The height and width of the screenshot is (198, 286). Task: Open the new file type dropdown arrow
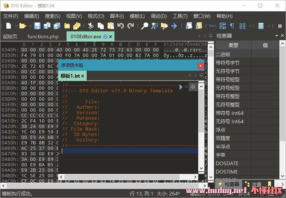tap(16, 26)
